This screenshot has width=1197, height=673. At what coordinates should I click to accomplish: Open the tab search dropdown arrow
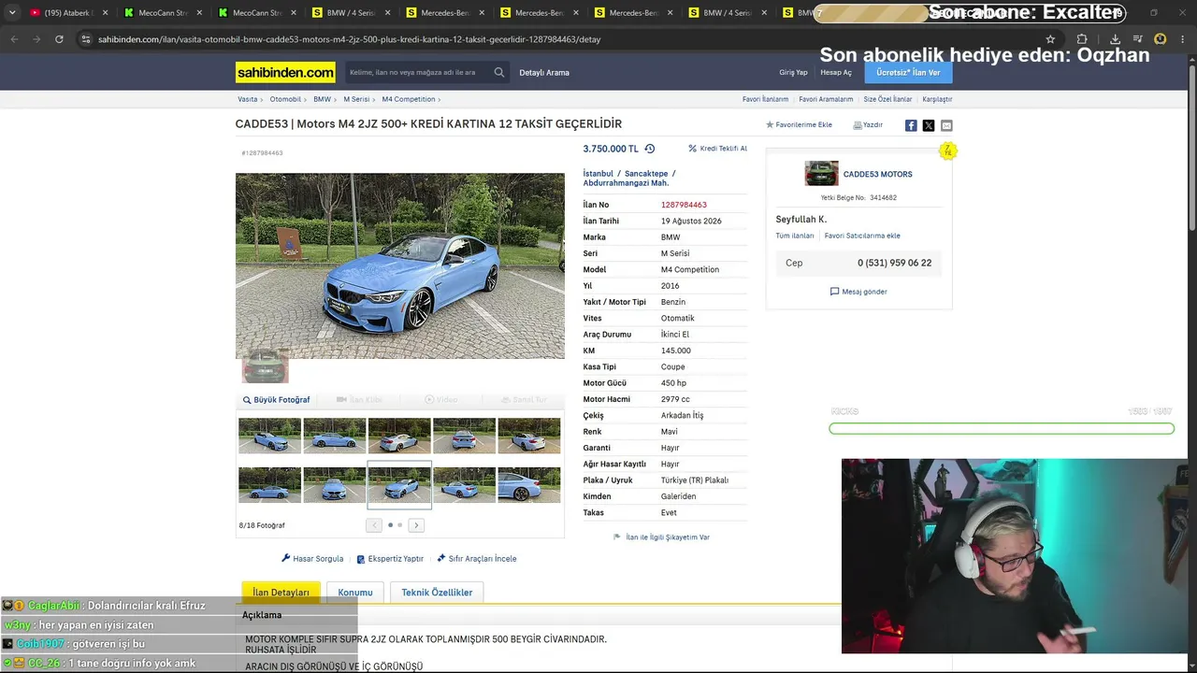(x=12, y=13)
